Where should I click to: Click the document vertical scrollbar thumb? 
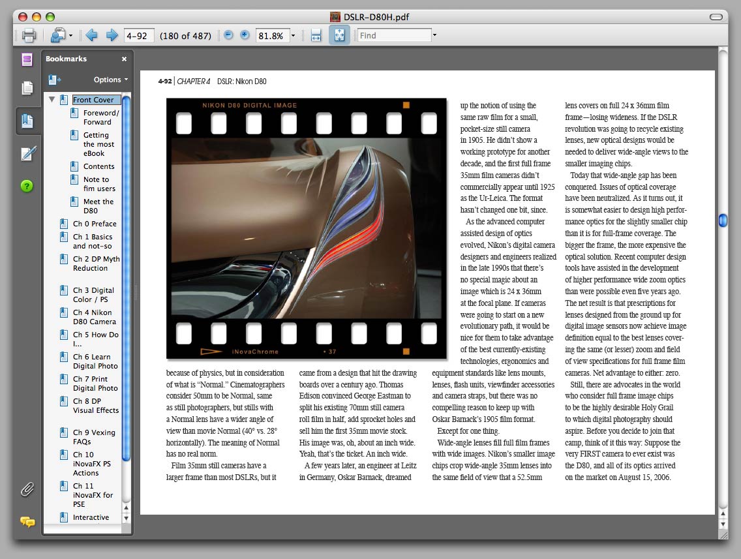click(x=723, y=220)
